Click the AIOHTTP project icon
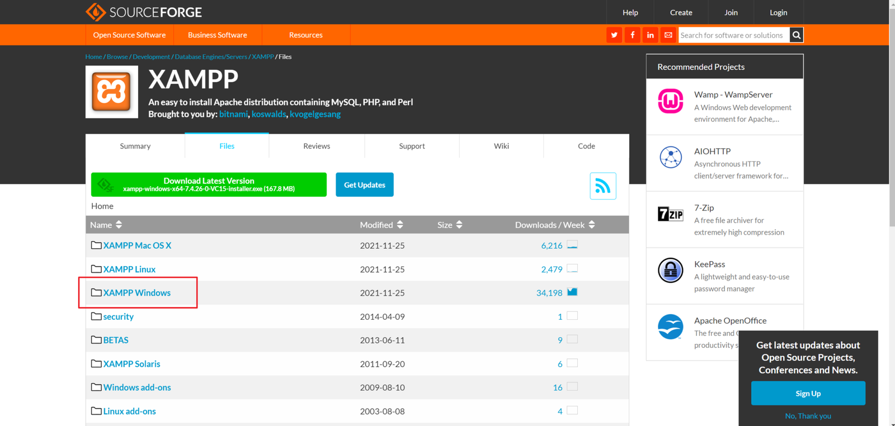895x426 pixels. [x=670, y=158]
